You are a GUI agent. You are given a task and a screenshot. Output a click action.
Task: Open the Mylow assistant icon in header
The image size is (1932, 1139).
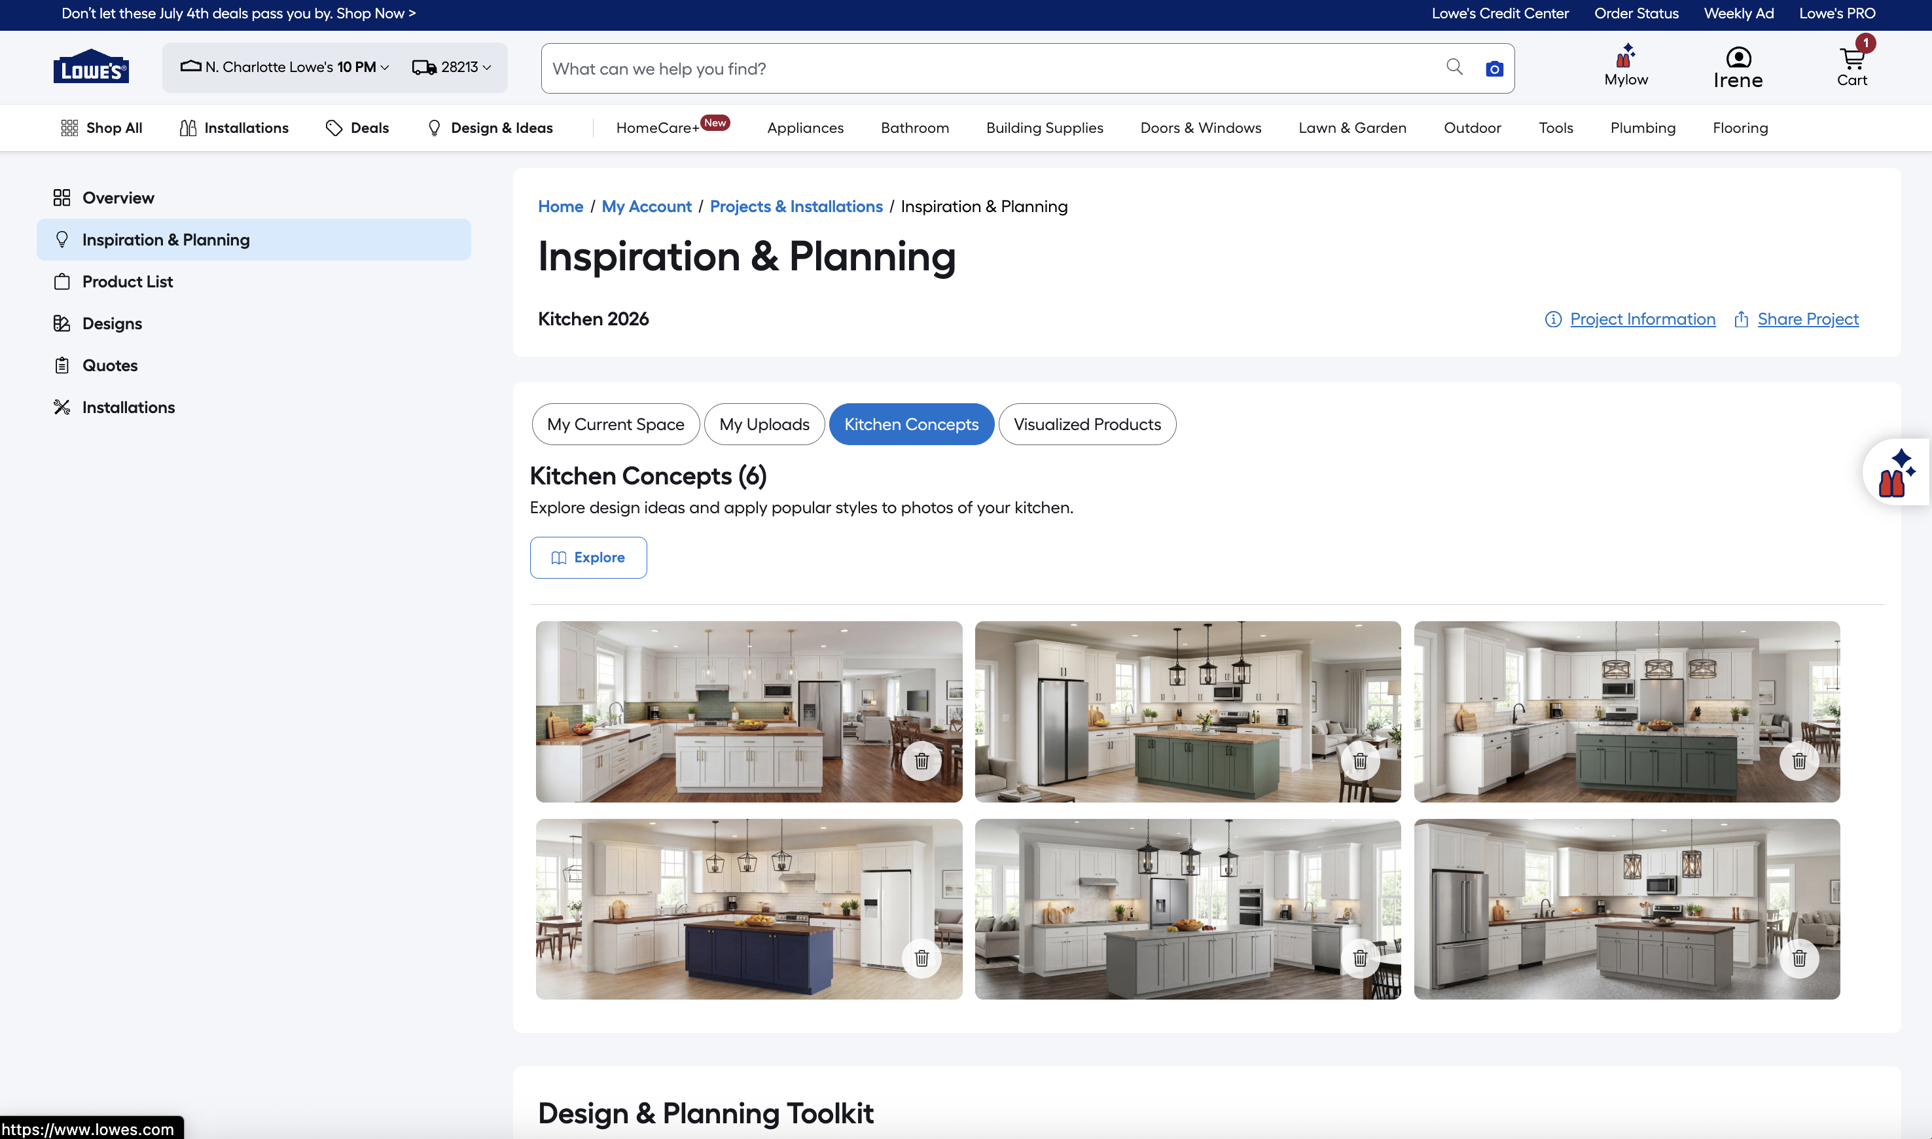tap(1626, 57)
